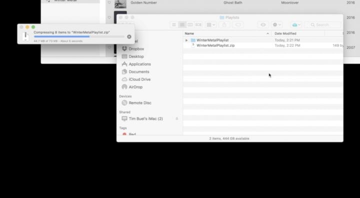Select the WinterMetalPlaylist folder row
Viewport: 360px width, 198px height.
(263, 40)
